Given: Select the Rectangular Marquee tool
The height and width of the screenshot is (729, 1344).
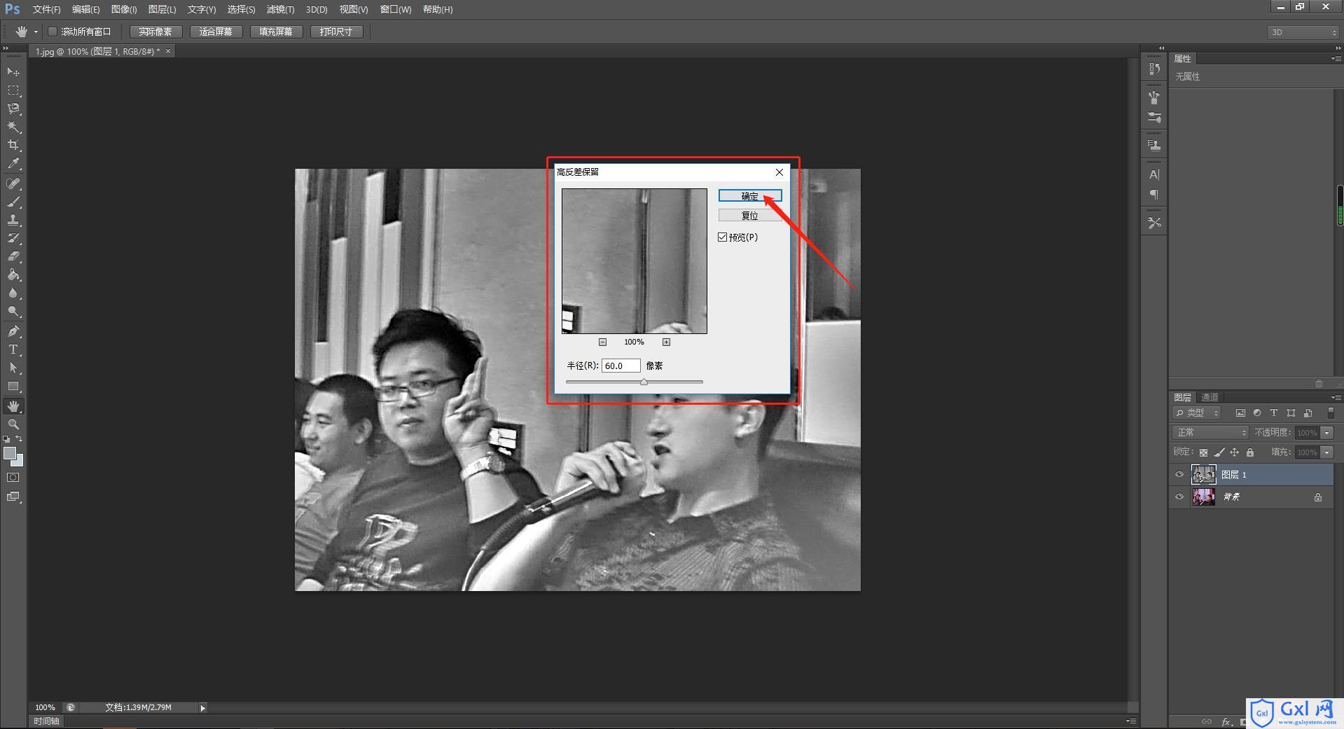Looking at the screenshot, I should pos(13,90).
